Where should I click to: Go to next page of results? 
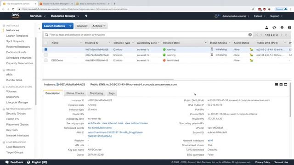(x=281, y=35)
